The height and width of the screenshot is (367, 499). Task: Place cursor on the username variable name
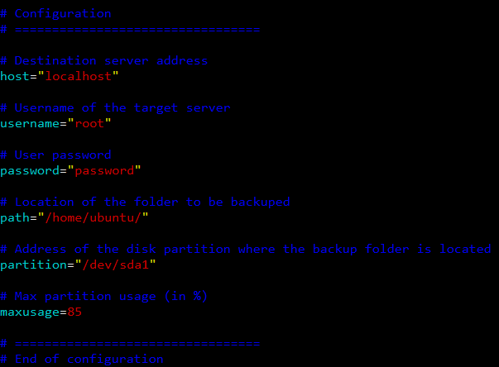click(30, 123)
